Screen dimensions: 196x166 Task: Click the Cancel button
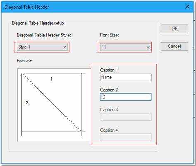[x=174, y=46]
